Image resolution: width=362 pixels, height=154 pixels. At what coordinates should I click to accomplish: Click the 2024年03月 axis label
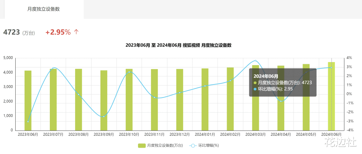click(256, 134)
